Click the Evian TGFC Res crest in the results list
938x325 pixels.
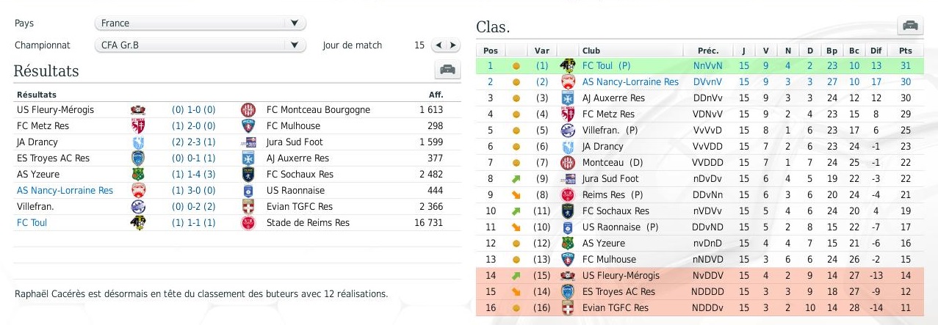(248, 207)
